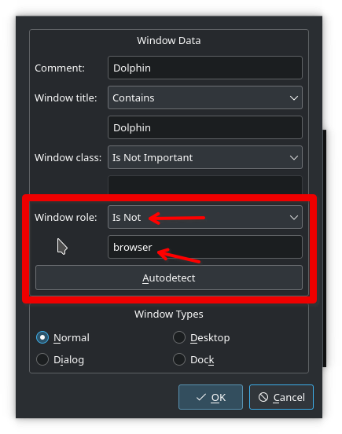Select the Desktop window type

[x=179, y=337]
